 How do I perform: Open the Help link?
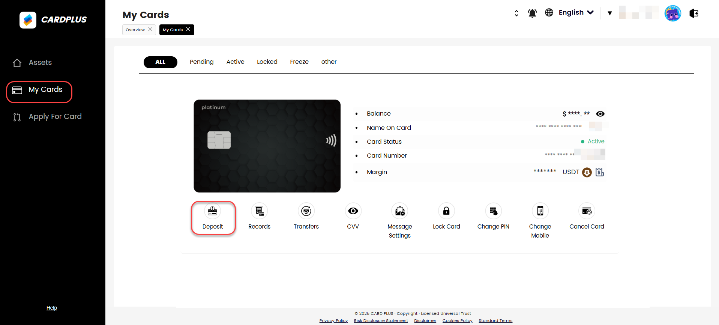click(x=52, y=308)
